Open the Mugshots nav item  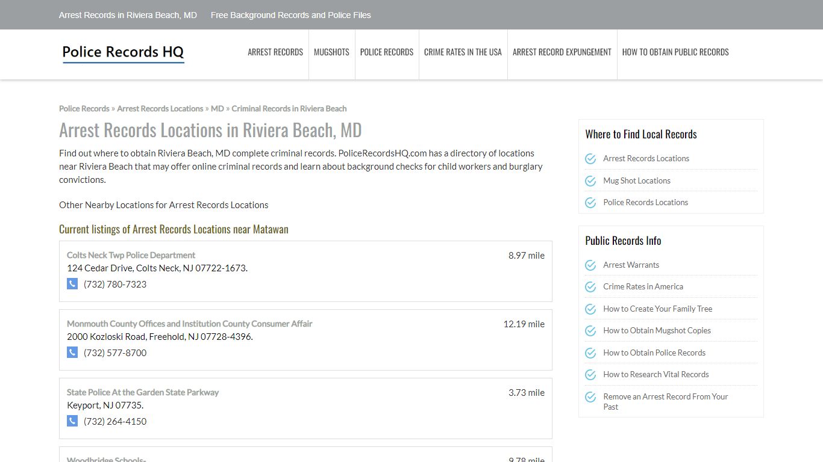click(x=331, y=52)
